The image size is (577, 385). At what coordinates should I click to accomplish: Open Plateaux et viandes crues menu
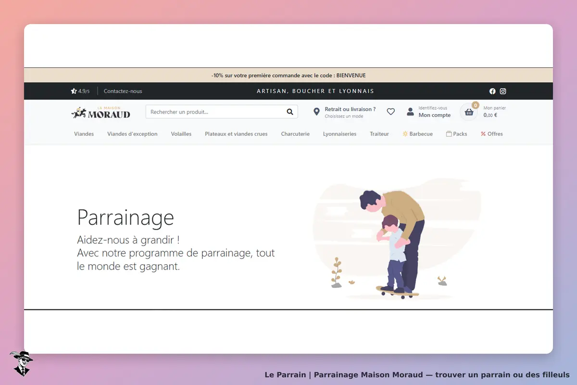pyautogui.click(x=236, y=134)
